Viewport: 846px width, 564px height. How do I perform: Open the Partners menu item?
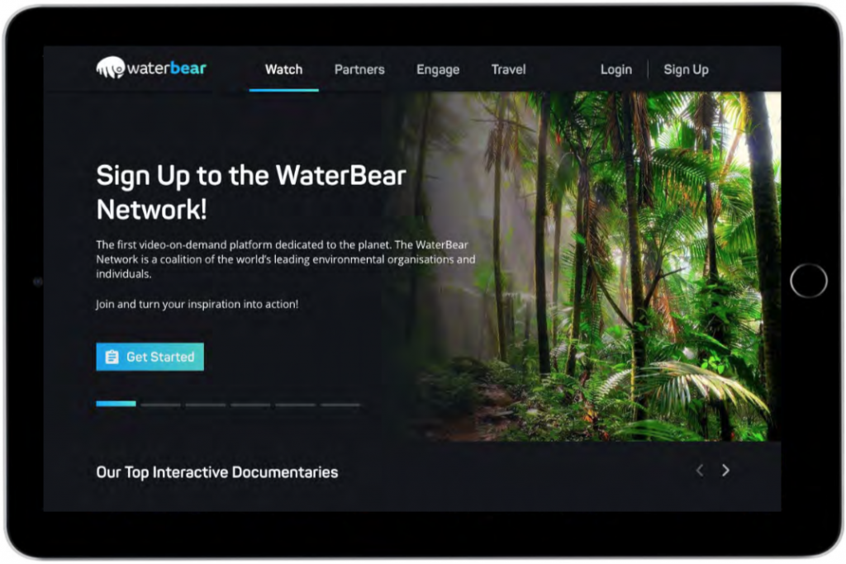coord(359,69)
